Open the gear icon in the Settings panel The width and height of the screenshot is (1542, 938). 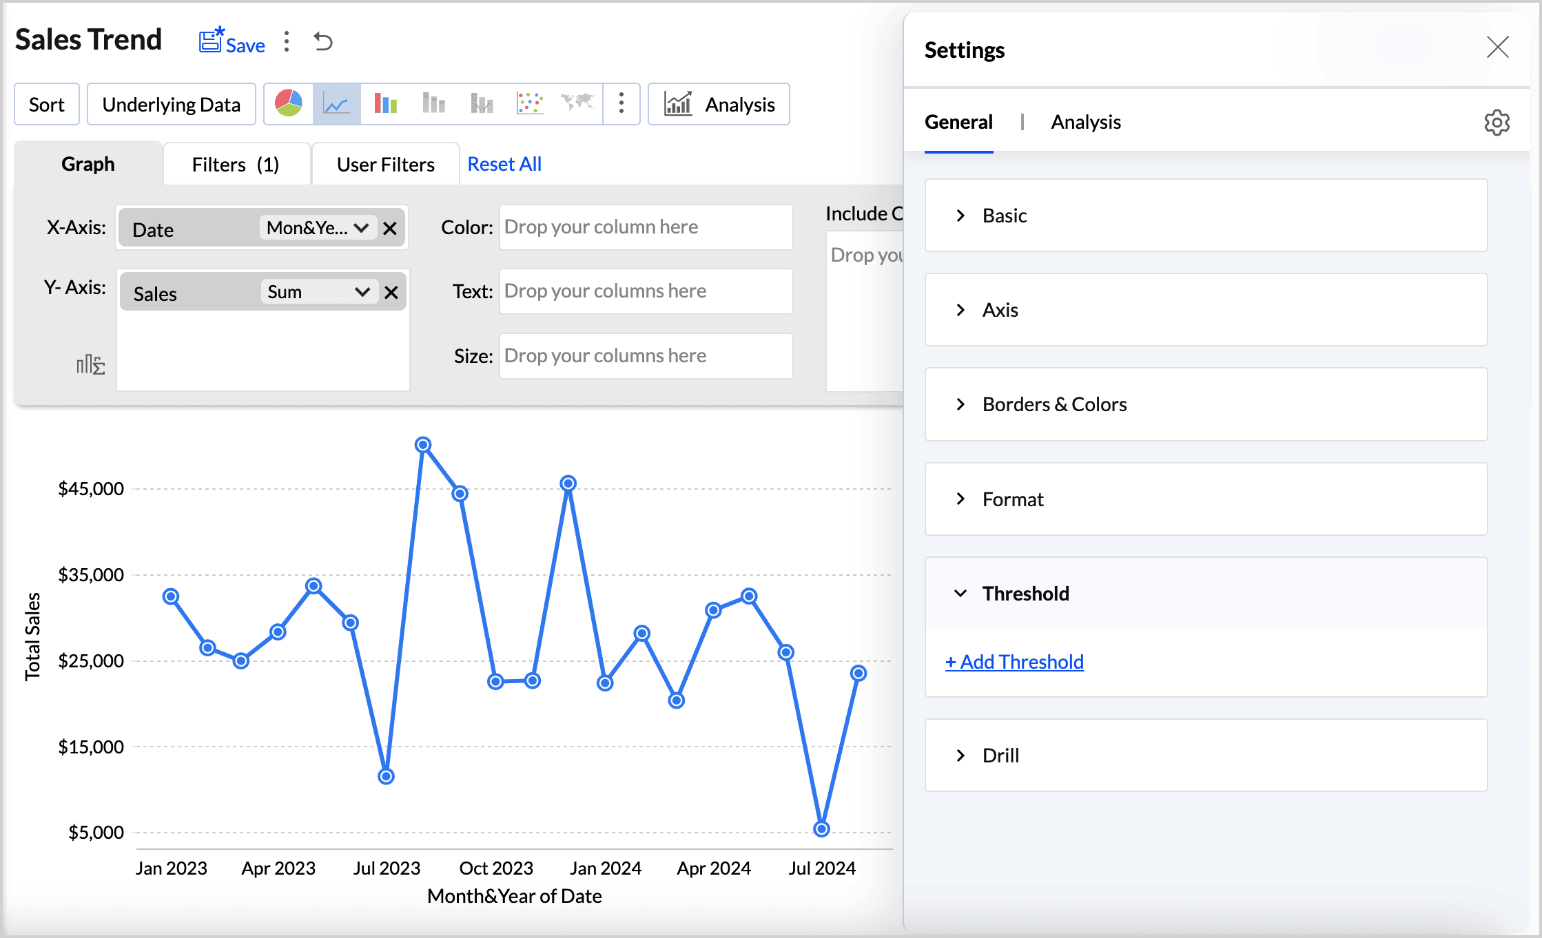(x=1497, y=122)
